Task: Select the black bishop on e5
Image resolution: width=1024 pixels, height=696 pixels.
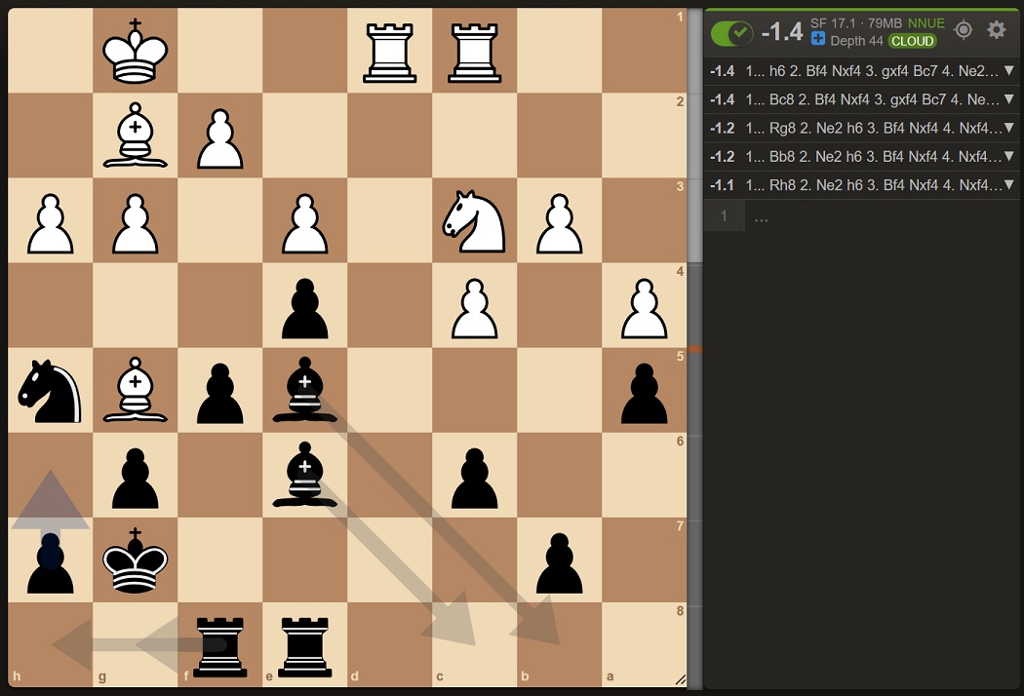Action: [x=305, y=391]
